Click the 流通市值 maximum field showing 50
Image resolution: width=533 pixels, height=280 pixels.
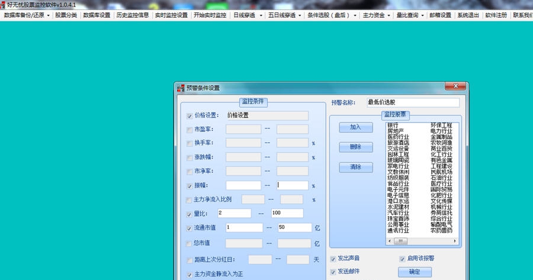(295, 228)
